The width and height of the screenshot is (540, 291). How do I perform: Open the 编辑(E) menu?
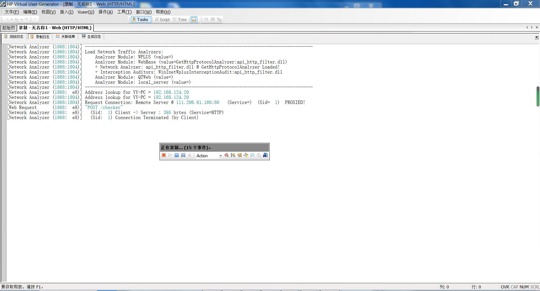[30, 12]
